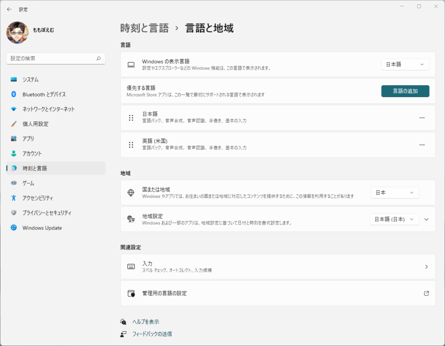Open 地域設定 format dropdown
The height and width of the screenshot is (346, 445).
click(394, 220)
